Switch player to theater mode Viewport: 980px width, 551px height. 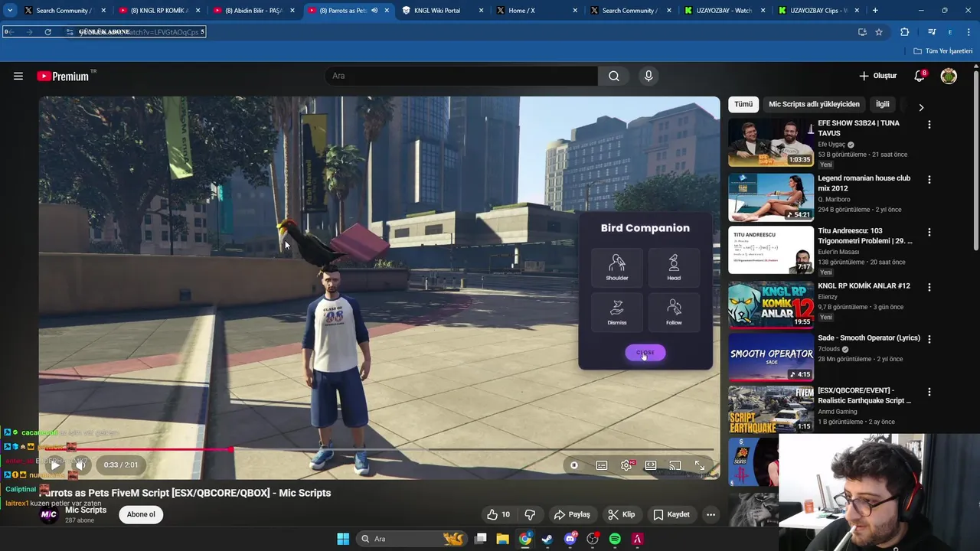coord(651,465)
